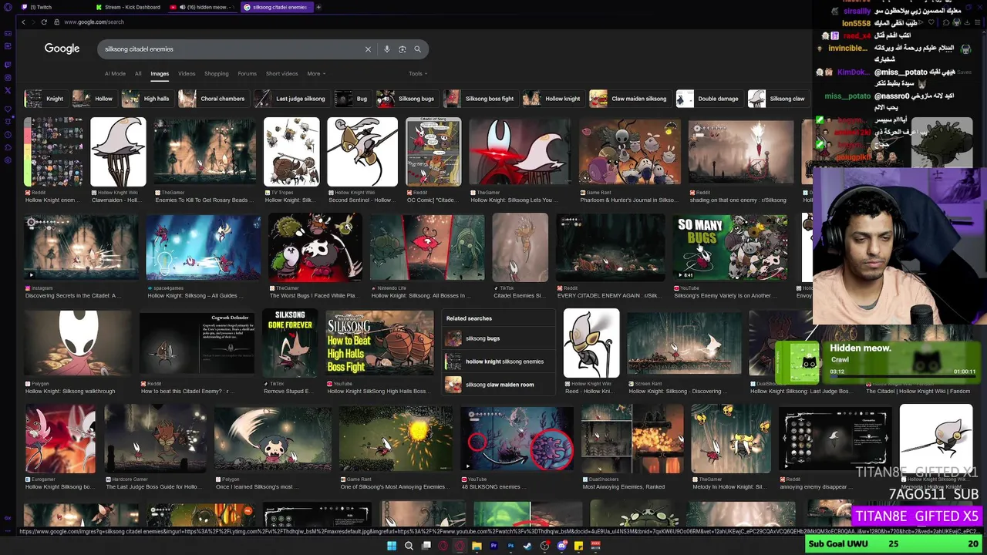The image size is (987, 555).
Task: Filter by Choral chambers chip
Action: 213,99
